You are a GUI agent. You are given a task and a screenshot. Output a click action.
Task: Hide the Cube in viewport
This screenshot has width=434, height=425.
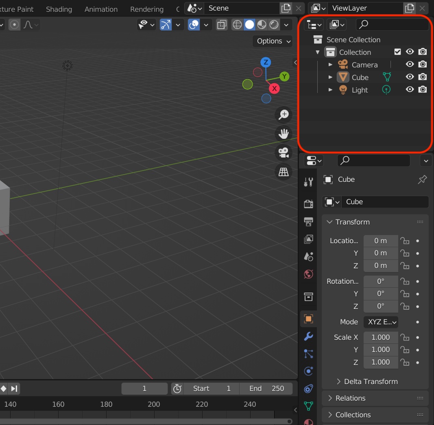410,77
